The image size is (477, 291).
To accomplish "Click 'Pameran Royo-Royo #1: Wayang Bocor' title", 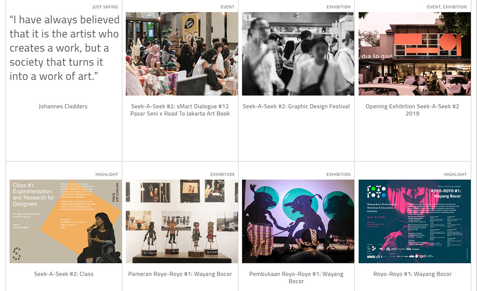I will 180,274.
